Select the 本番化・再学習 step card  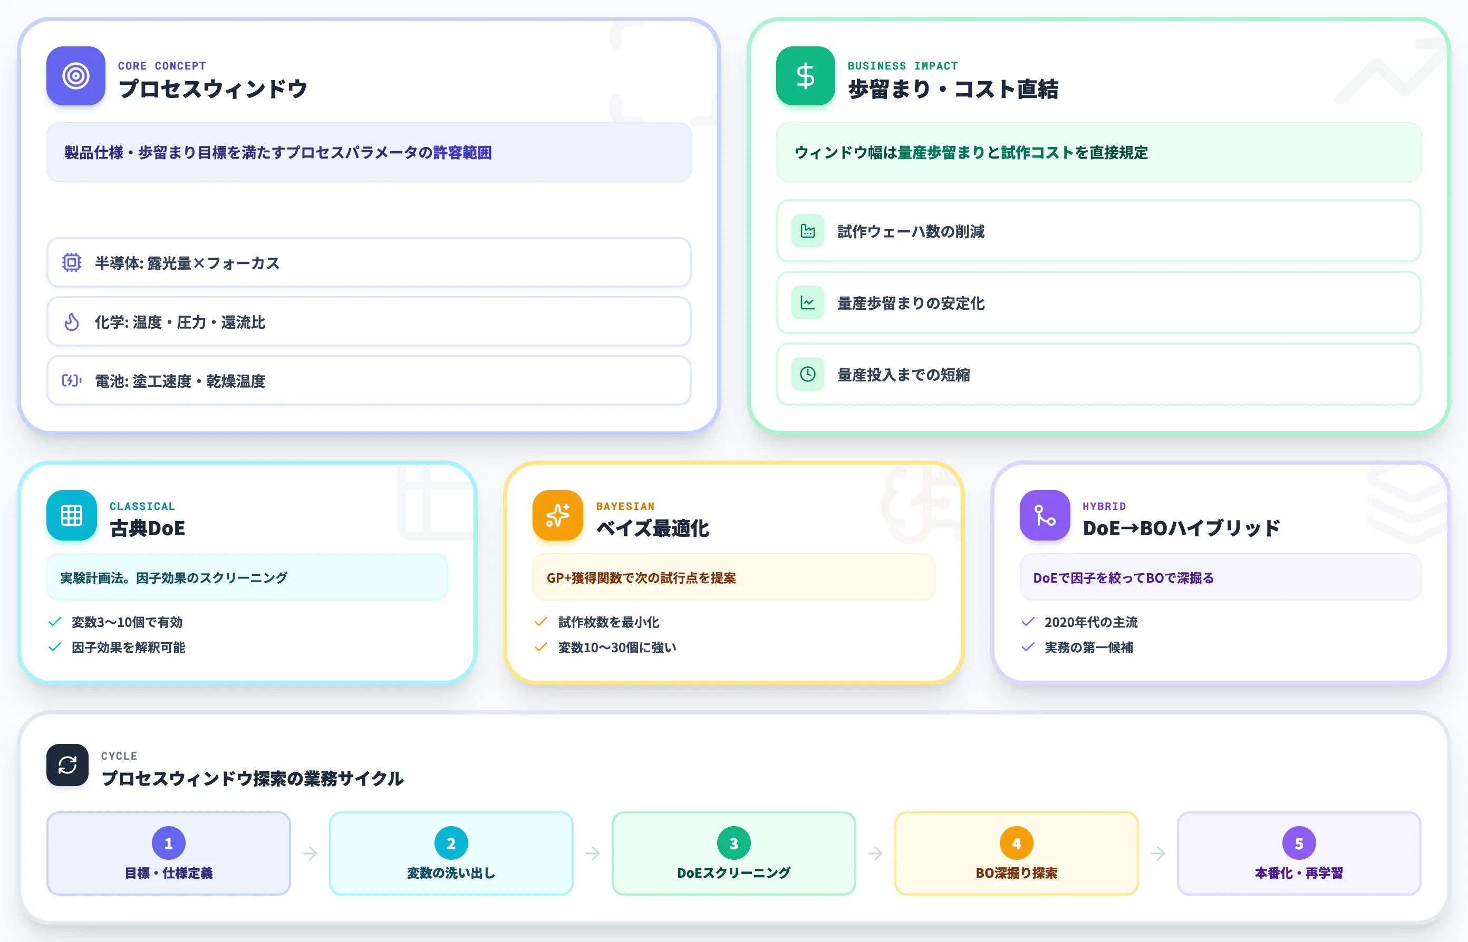click(1299, 853)
